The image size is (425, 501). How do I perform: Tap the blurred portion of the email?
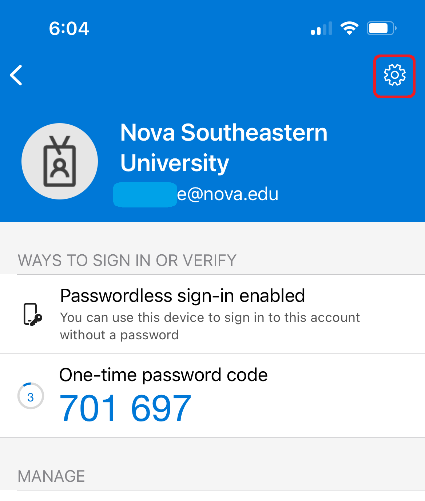coord(145,194)
